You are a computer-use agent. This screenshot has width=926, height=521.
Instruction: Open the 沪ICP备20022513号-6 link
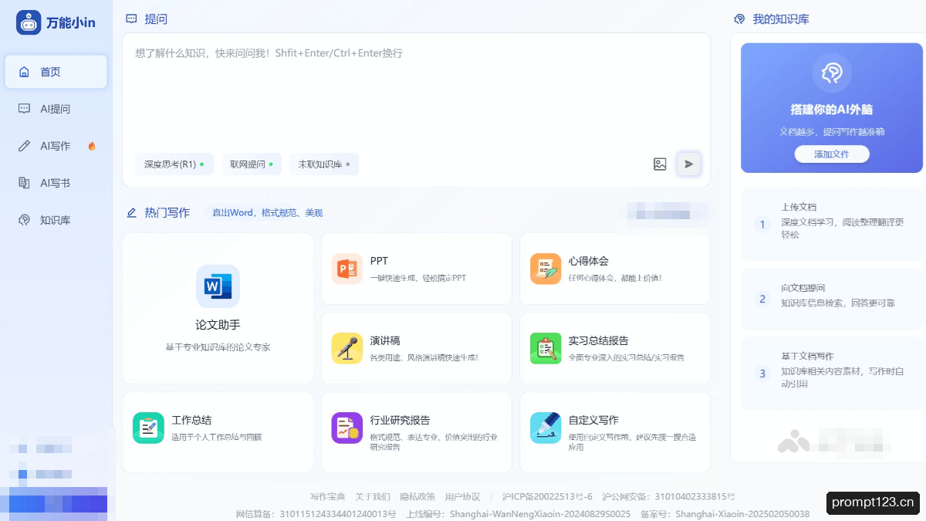(547, 496)
